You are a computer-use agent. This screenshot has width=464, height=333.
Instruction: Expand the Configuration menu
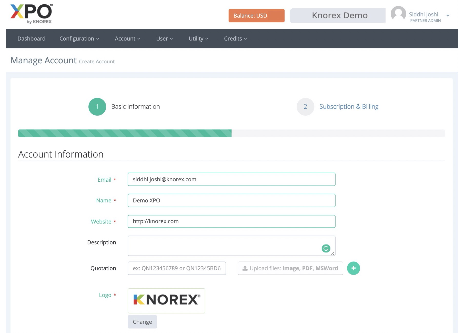click(79, 38)
